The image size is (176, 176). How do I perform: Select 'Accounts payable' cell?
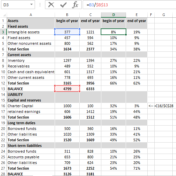point(31,157)
